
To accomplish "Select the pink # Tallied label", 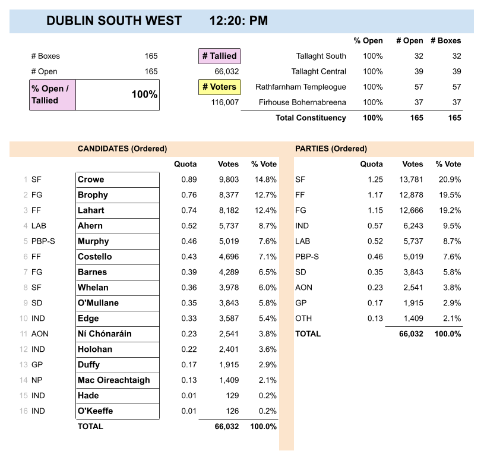I will [x=220, y=56].
